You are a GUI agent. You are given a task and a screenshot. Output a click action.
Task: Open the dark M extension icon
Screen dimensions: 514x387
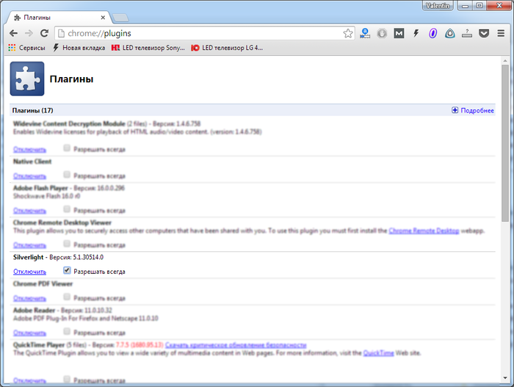tap(399, 33)
